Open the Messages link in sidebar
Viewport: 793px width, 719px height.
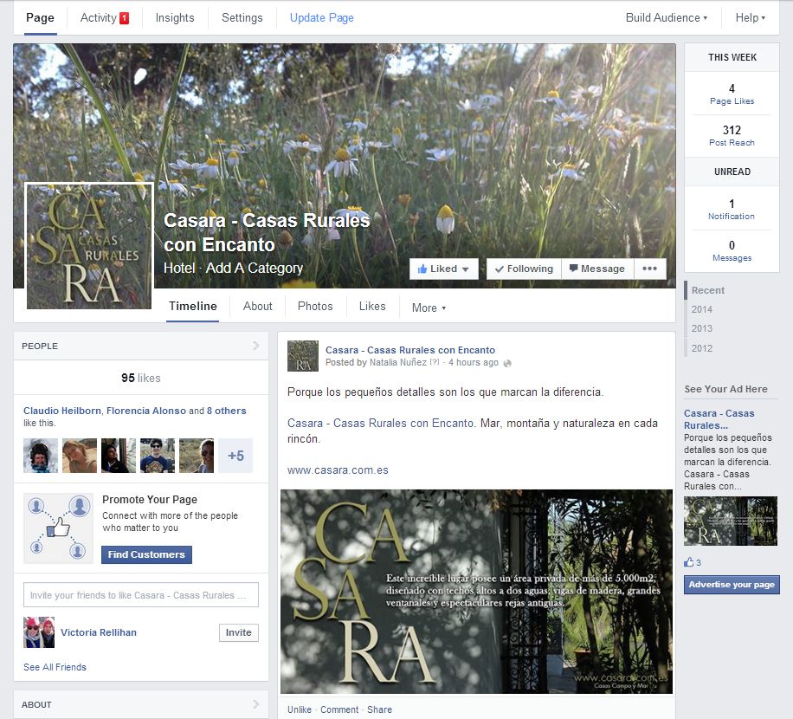[x=732, y=257]
